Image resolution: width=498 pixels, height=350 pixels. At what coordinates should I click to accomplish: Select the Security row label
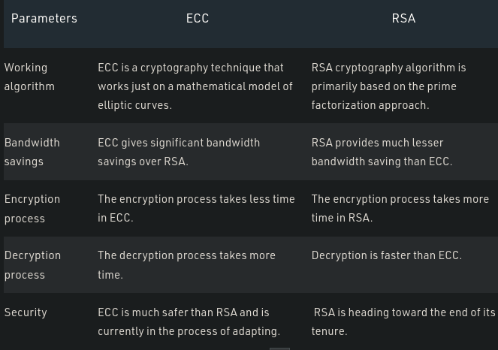[26, 312]
